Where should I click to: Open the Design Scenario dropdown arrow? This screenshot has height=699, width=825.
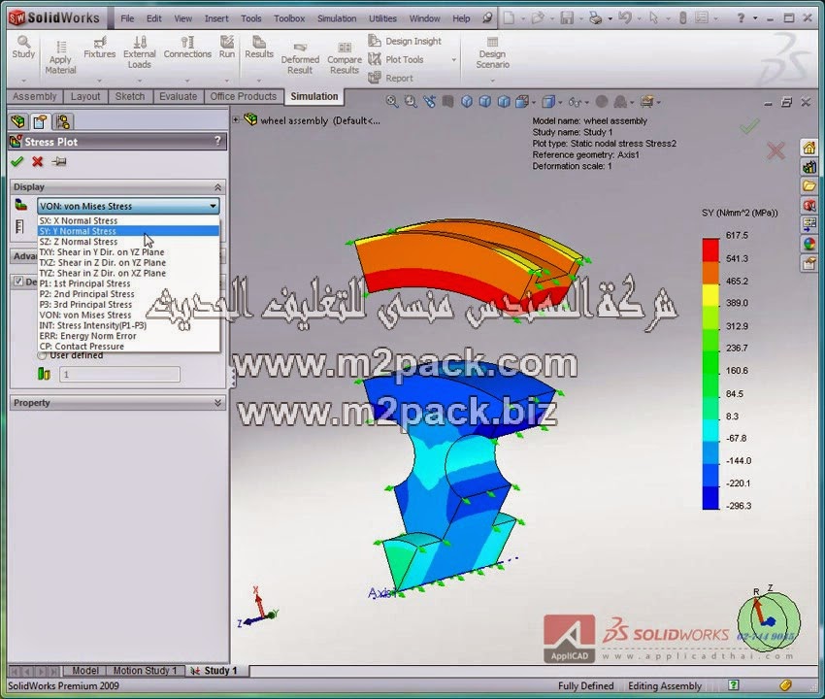492,81
